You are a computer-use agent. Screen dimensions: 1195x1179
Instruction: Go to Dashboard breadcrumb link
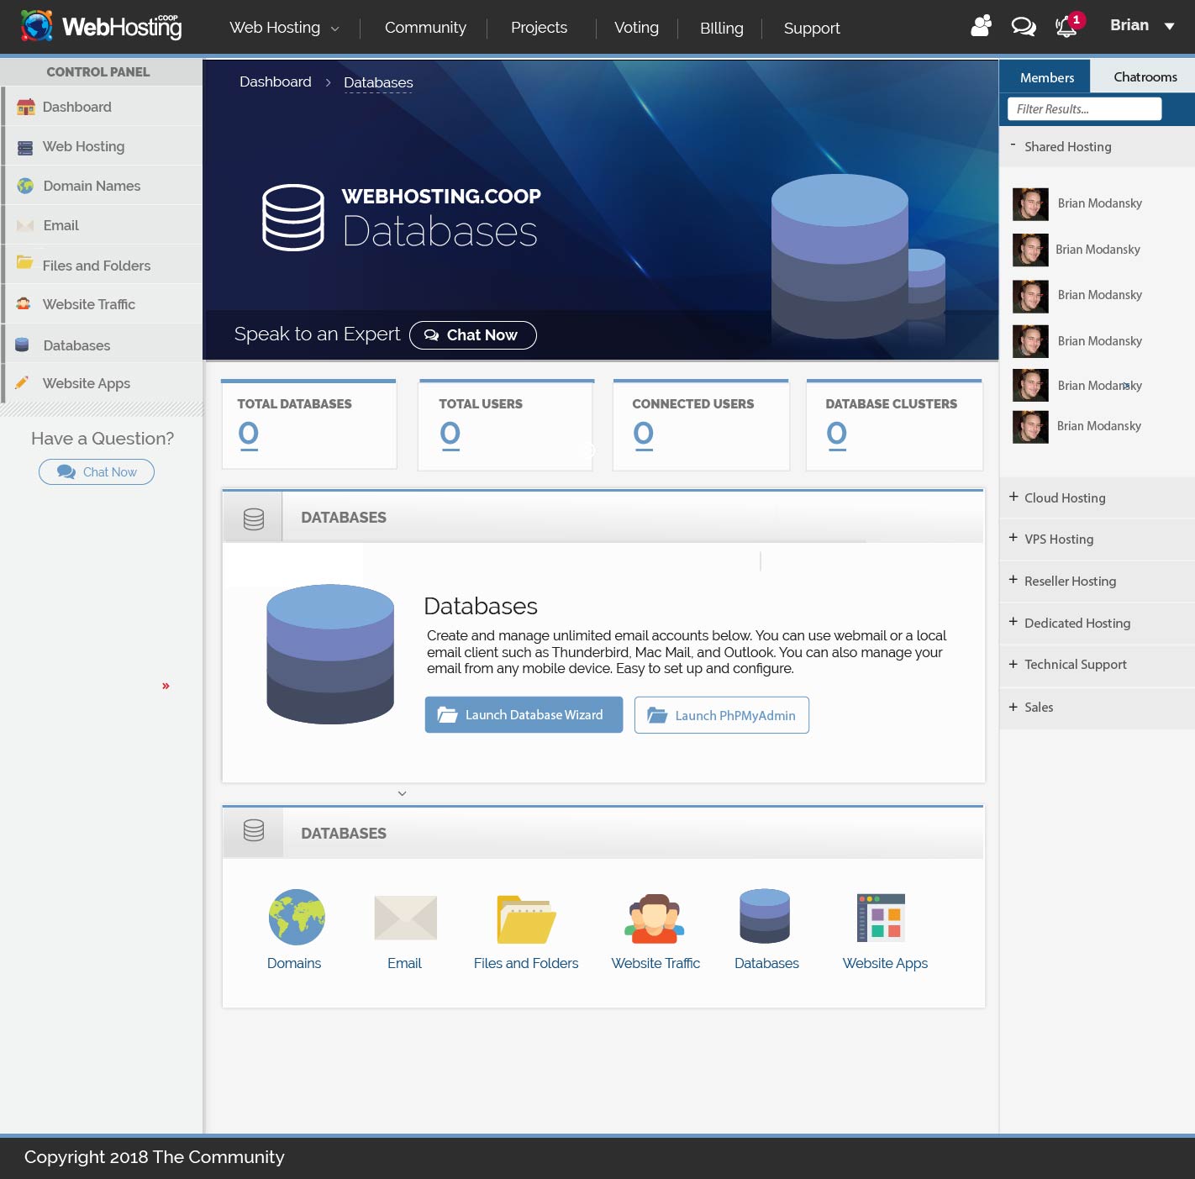click(276, 82)
